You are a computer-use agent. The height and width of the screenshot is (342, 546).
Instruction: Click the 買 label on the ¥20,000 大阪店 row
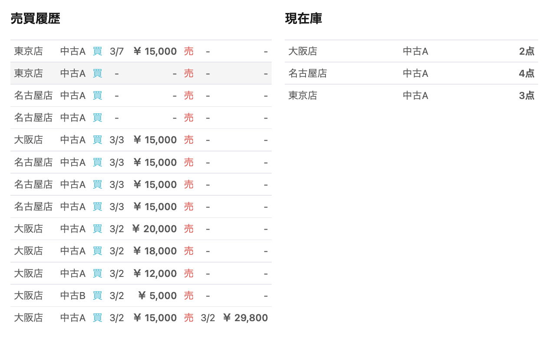(97, 229)
